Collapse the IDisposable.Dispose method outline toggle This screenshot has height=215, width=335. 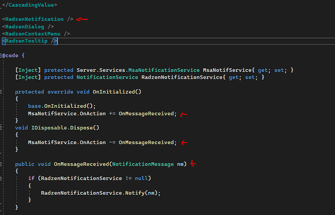tap(0, 128)
